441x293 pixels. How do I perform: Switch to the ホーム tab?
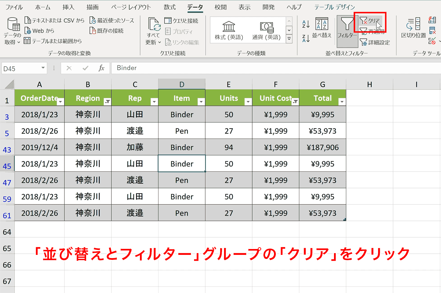(x=43, y=7)
